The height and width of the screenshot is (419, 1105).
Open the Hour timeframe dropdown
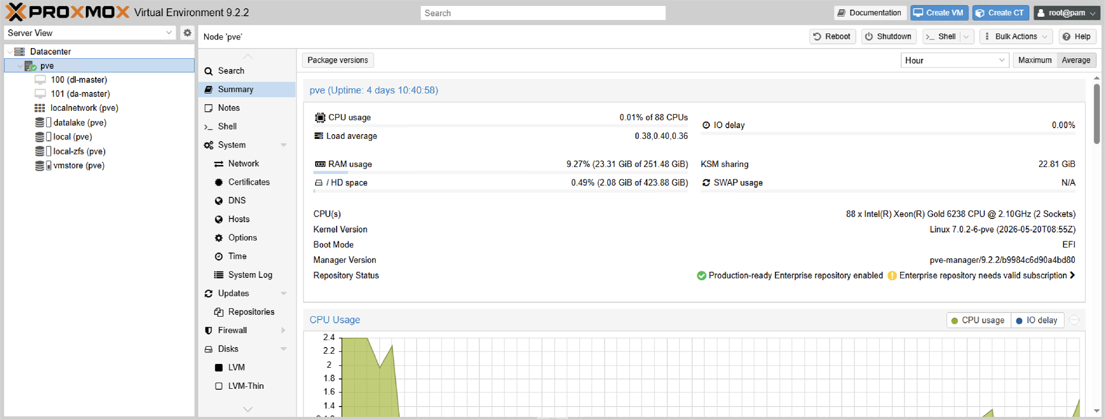1001,60
